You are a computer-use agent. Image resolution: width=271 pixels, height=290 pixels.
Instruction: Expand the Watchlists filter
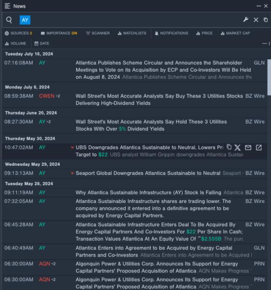(132, 33)
